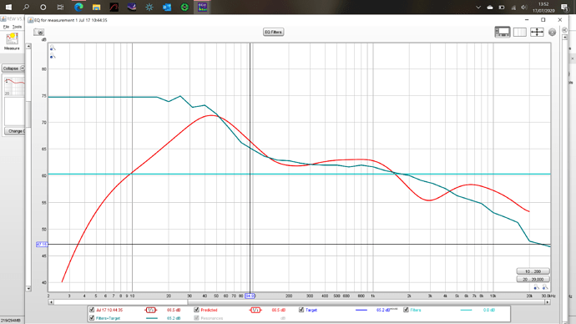
Task: Click upper vertical zoom magnifier icon
Action: coord(53,48)
